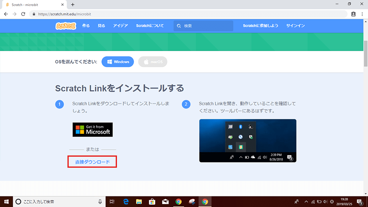Open the Scratchについて menu item
368x207 pixels.
point(150,26)
